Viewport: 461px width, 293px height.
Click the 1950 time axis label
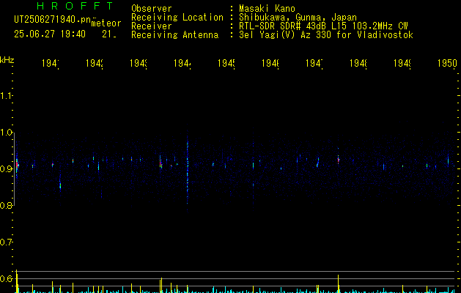(447, 63)
